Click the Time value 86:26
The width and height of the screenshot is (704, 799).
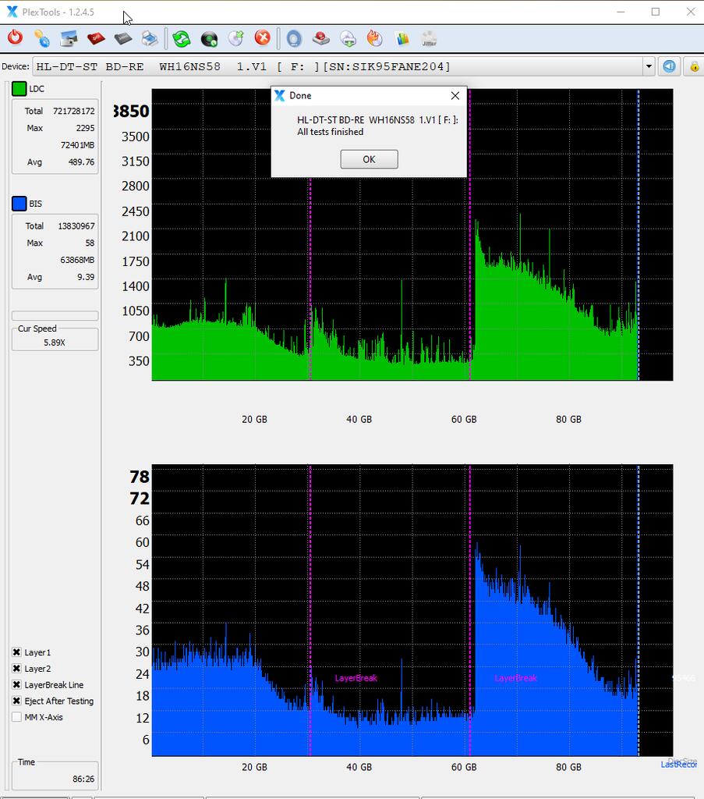(x=83, y=779)
